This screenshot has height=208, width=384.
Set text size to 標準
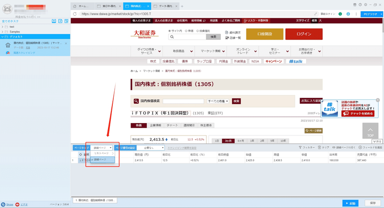(314, 21)
